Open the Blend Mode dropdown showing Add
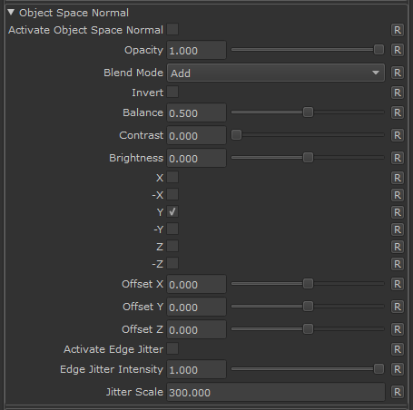413x410 pixels. 276,73
